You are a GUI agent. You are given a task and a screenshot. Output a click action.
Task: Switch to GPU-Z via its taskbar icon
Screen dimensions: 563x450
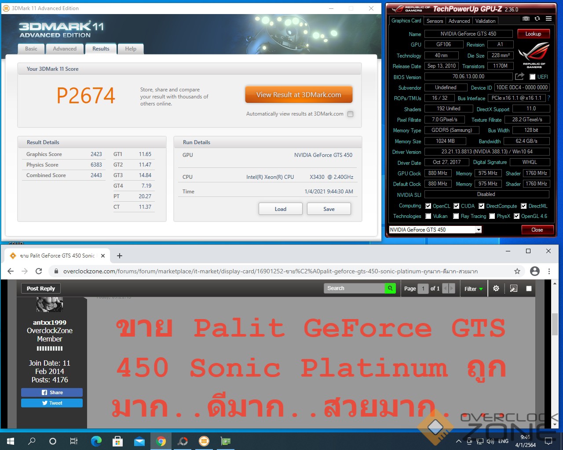(x=225, y=441)
